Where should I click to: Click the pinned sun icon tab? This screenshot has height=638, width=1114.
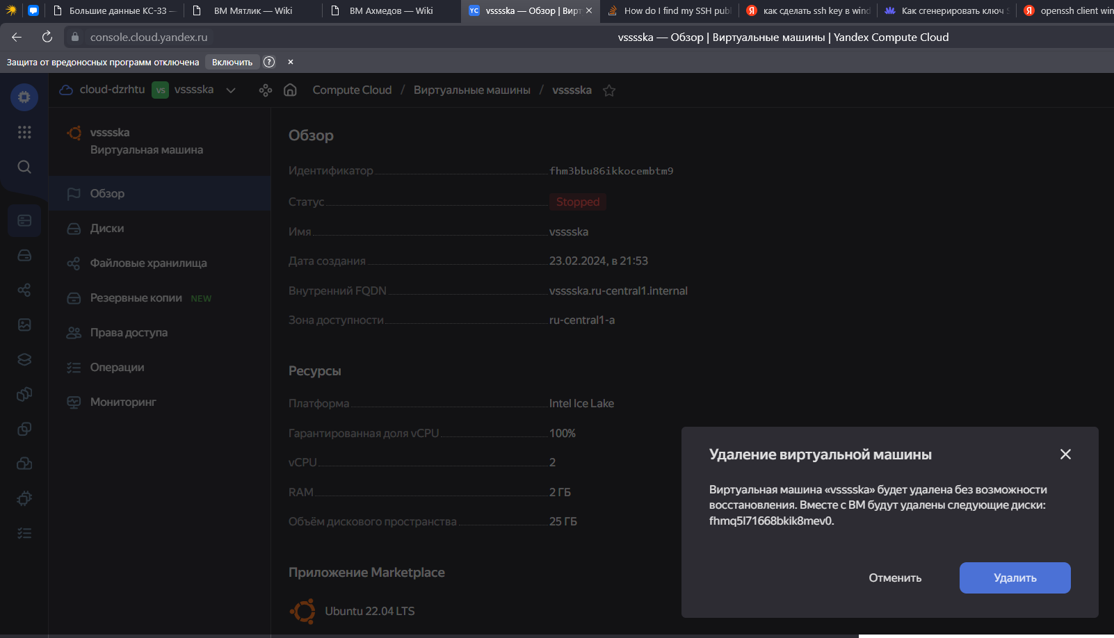pyautogui.click(x=11, y=10)
